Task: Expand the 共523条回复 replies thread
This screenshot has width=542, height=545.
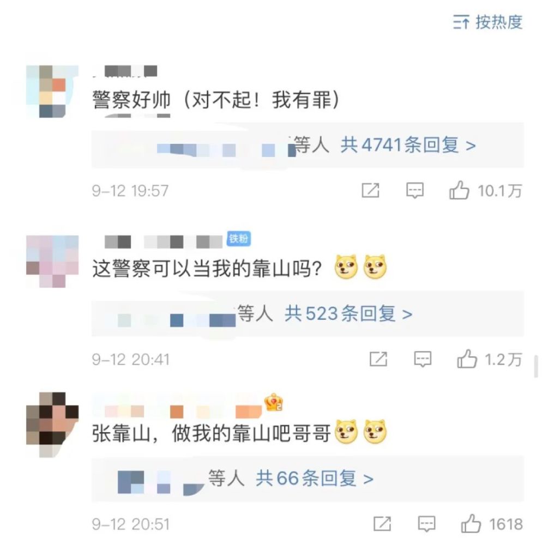Action: click(349, 314)
